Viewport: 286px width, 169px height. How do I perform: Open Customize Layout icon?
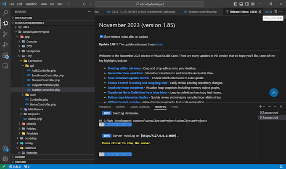pos(253,4)
